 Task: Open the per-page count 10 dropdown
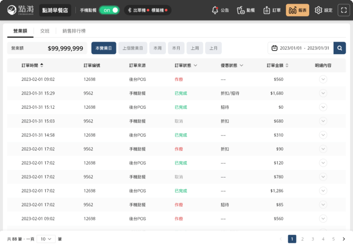click(x=47, y=239)
